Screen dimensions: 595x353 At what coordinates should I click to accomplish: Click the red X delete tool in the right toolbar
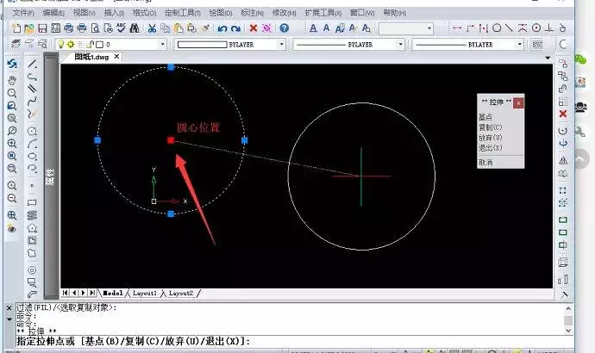coord(562,114)
